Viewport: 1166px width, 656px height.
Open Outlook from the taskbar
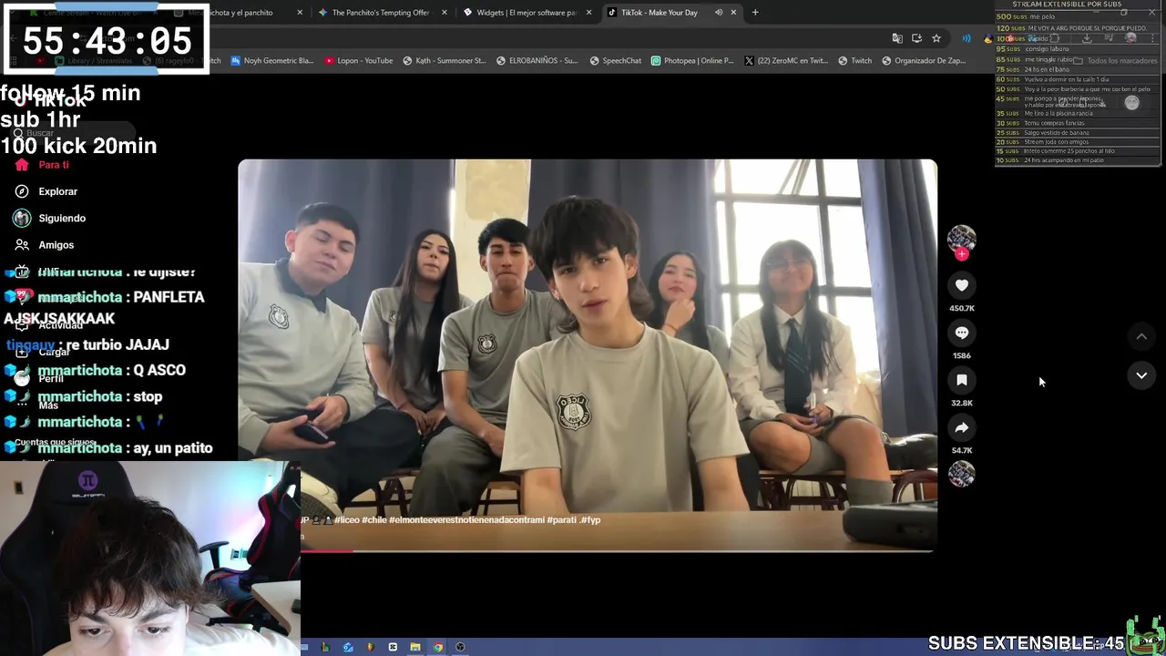click(348, 648)
